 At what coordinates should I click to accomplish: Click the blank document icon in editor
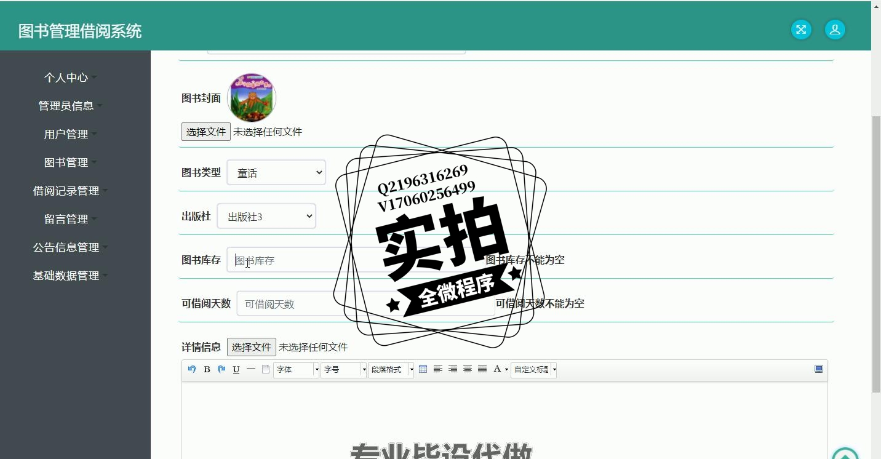click(x=266, y=369)
